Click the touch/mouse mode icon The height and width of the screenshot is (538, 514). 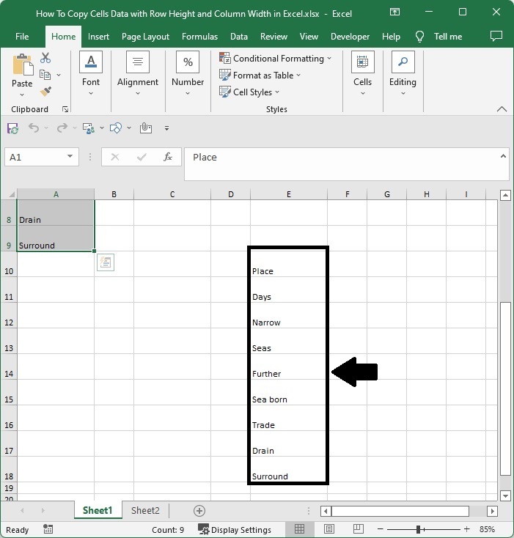[x=145, y=128]
